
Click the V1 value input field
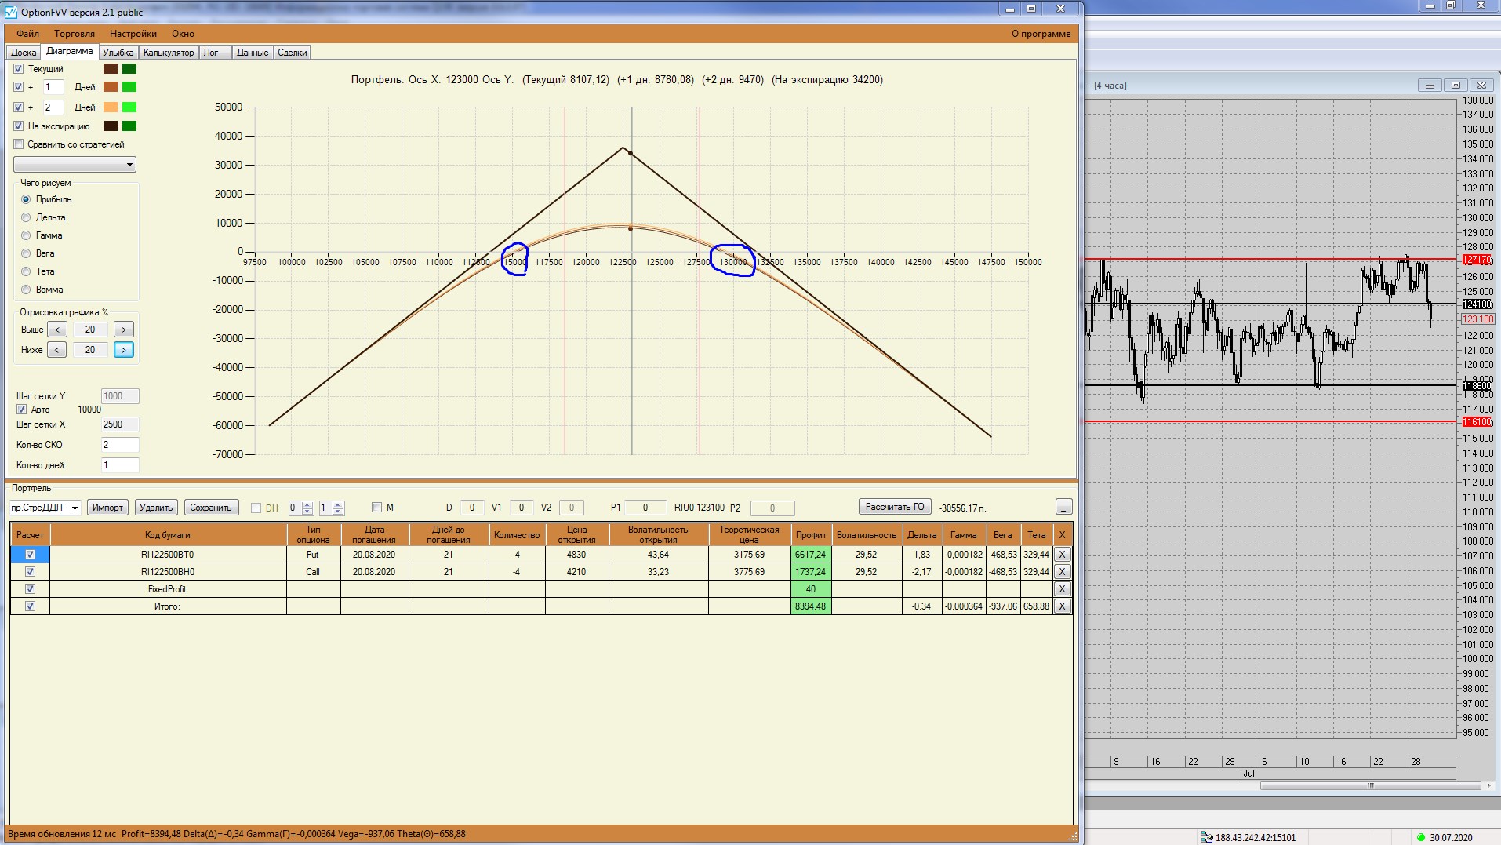click(522, 508)
